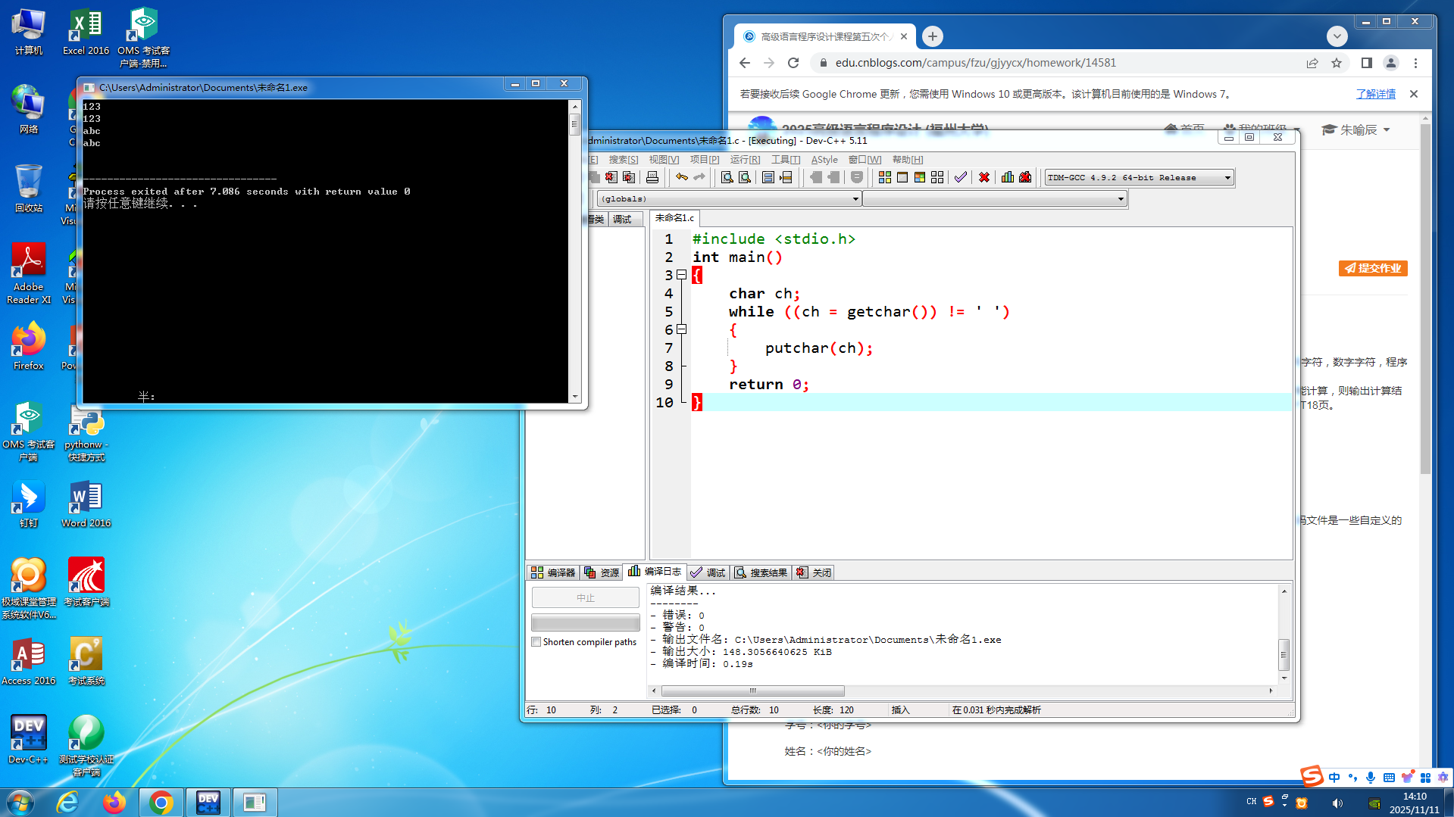Click the orange 提交作业 button on webpage

[x=1373, y=268]
